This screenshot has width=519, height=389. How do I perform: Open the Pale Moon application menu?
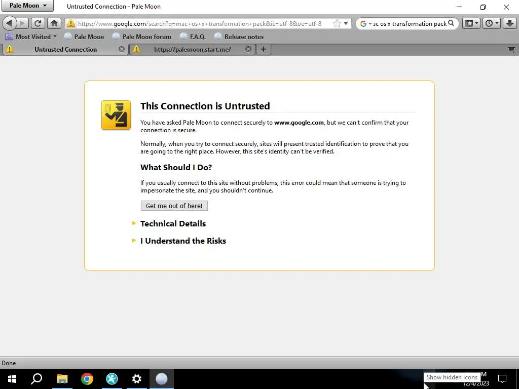click(28, 6)
